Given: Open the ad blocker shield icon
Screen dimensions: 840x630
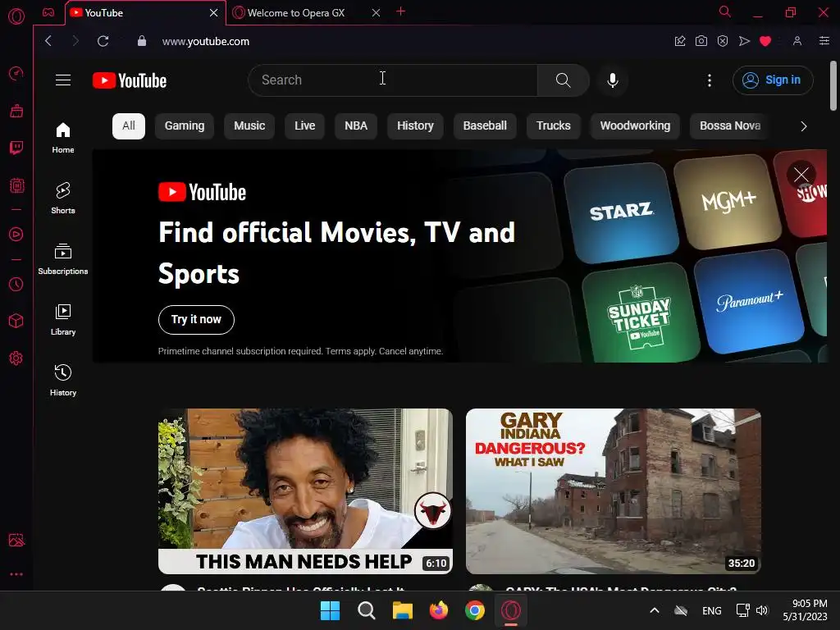Looking at the screenshot, I should pos(723,41).
